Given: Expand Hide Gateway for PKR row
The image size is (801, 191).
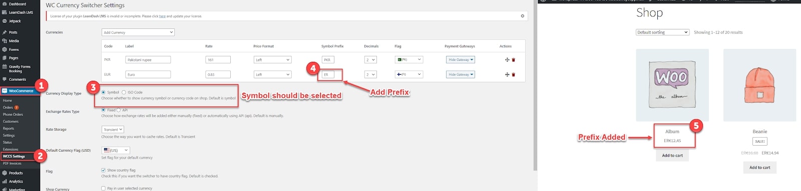Looking at the screenshot, I should tap(461, 60).
